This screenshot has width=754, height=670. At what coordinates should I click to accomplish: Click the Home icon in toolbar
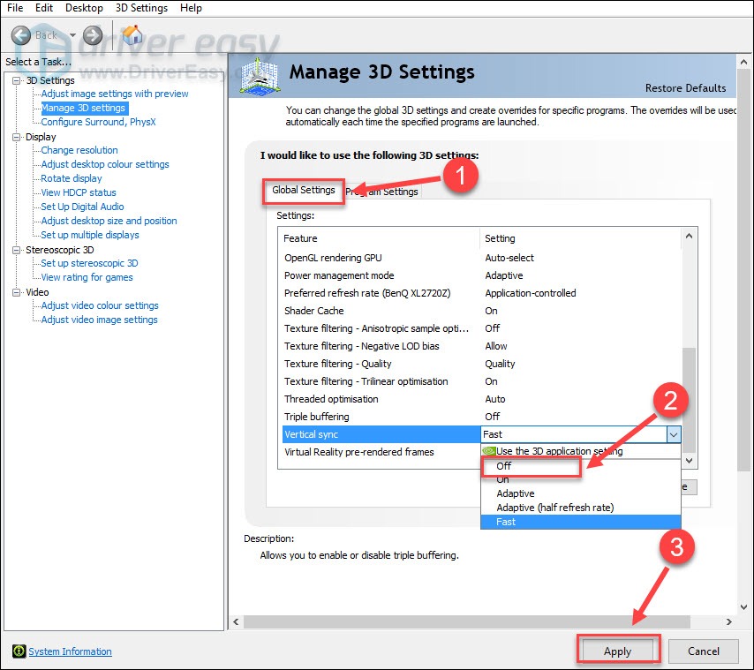pos(132,35)
